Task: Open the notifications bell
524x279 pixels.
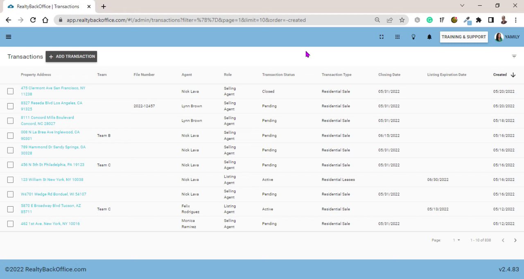Action: click(429, 37)
